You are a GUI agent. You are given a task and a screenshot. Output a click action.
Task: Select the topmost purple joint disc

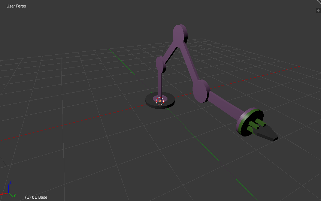[x=179, y=35]
